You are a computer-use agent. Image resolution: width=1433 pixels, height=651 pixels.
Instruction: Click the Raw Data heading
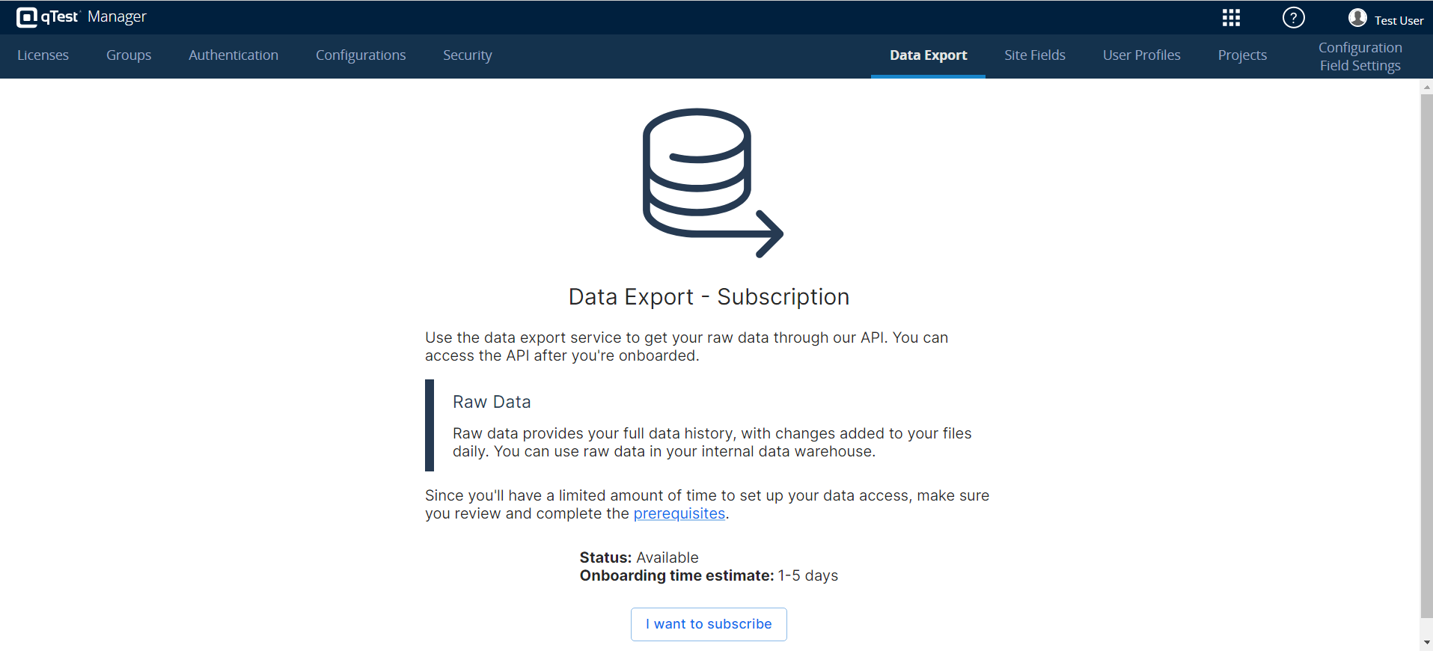492,402
